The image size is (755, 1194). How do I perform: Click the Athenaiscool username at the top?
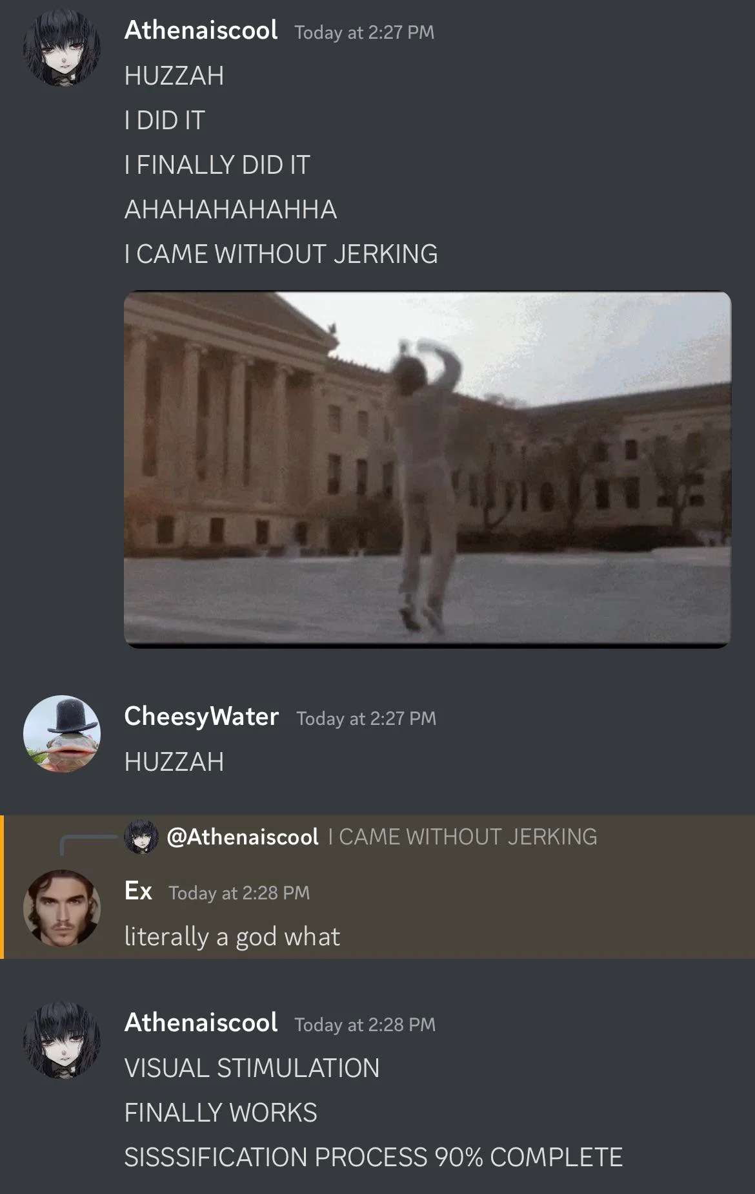[201, 30]
